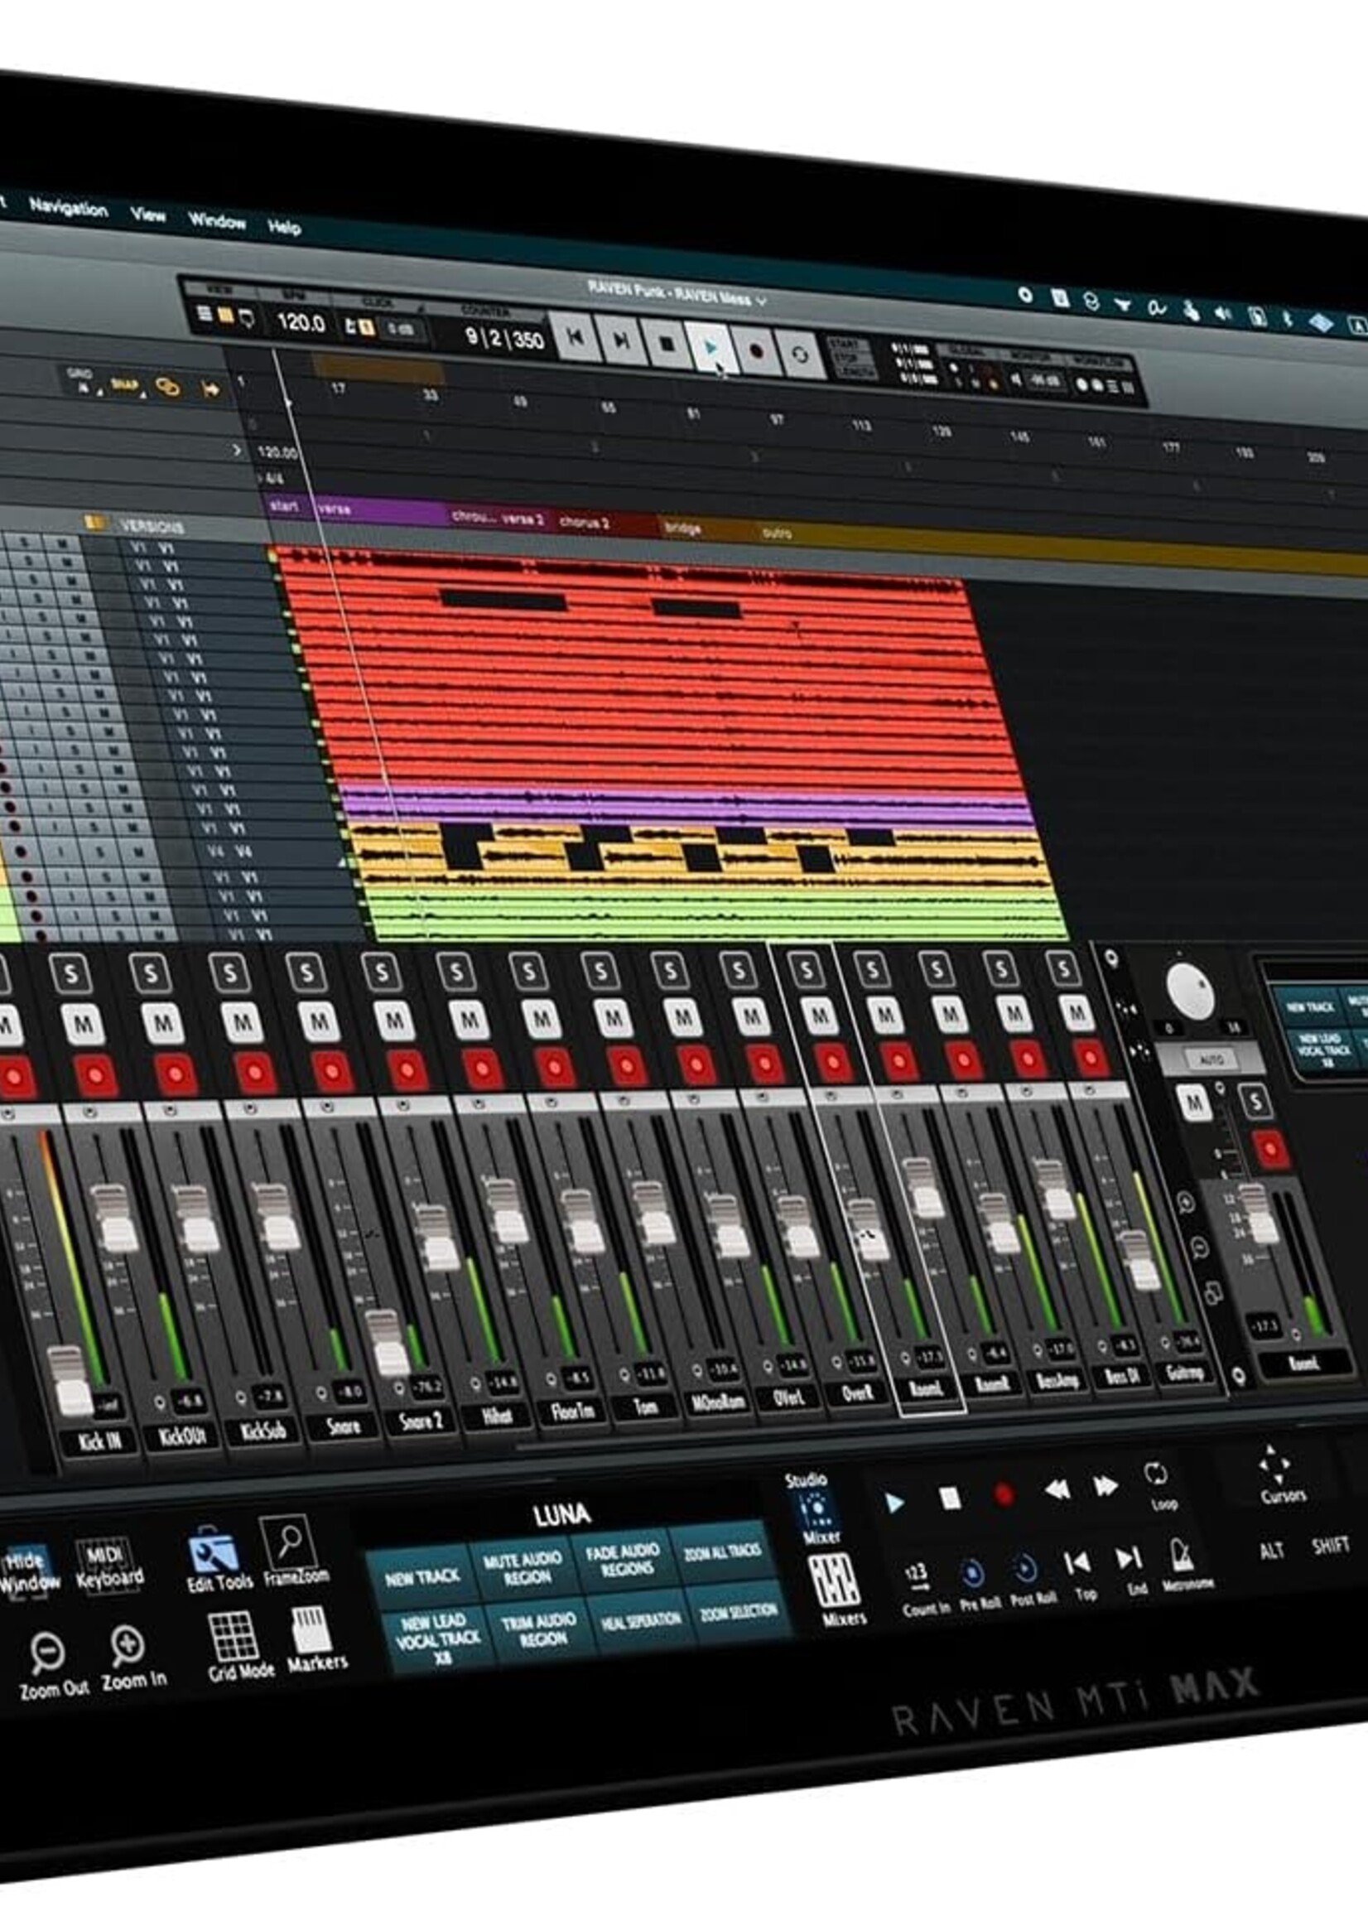1368x1916 pixels.
Task: Click the TRIM AUDIO REGION button
Action: click(x=539, y=1629)
